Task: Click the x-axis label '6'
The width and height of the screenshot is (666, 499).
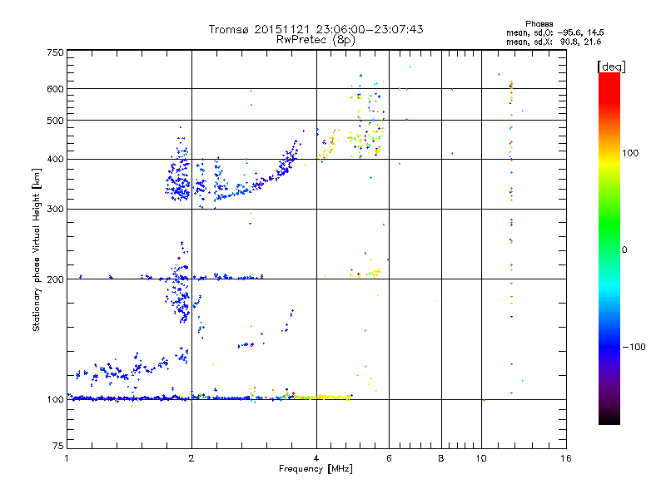Action: coord(389,459)
